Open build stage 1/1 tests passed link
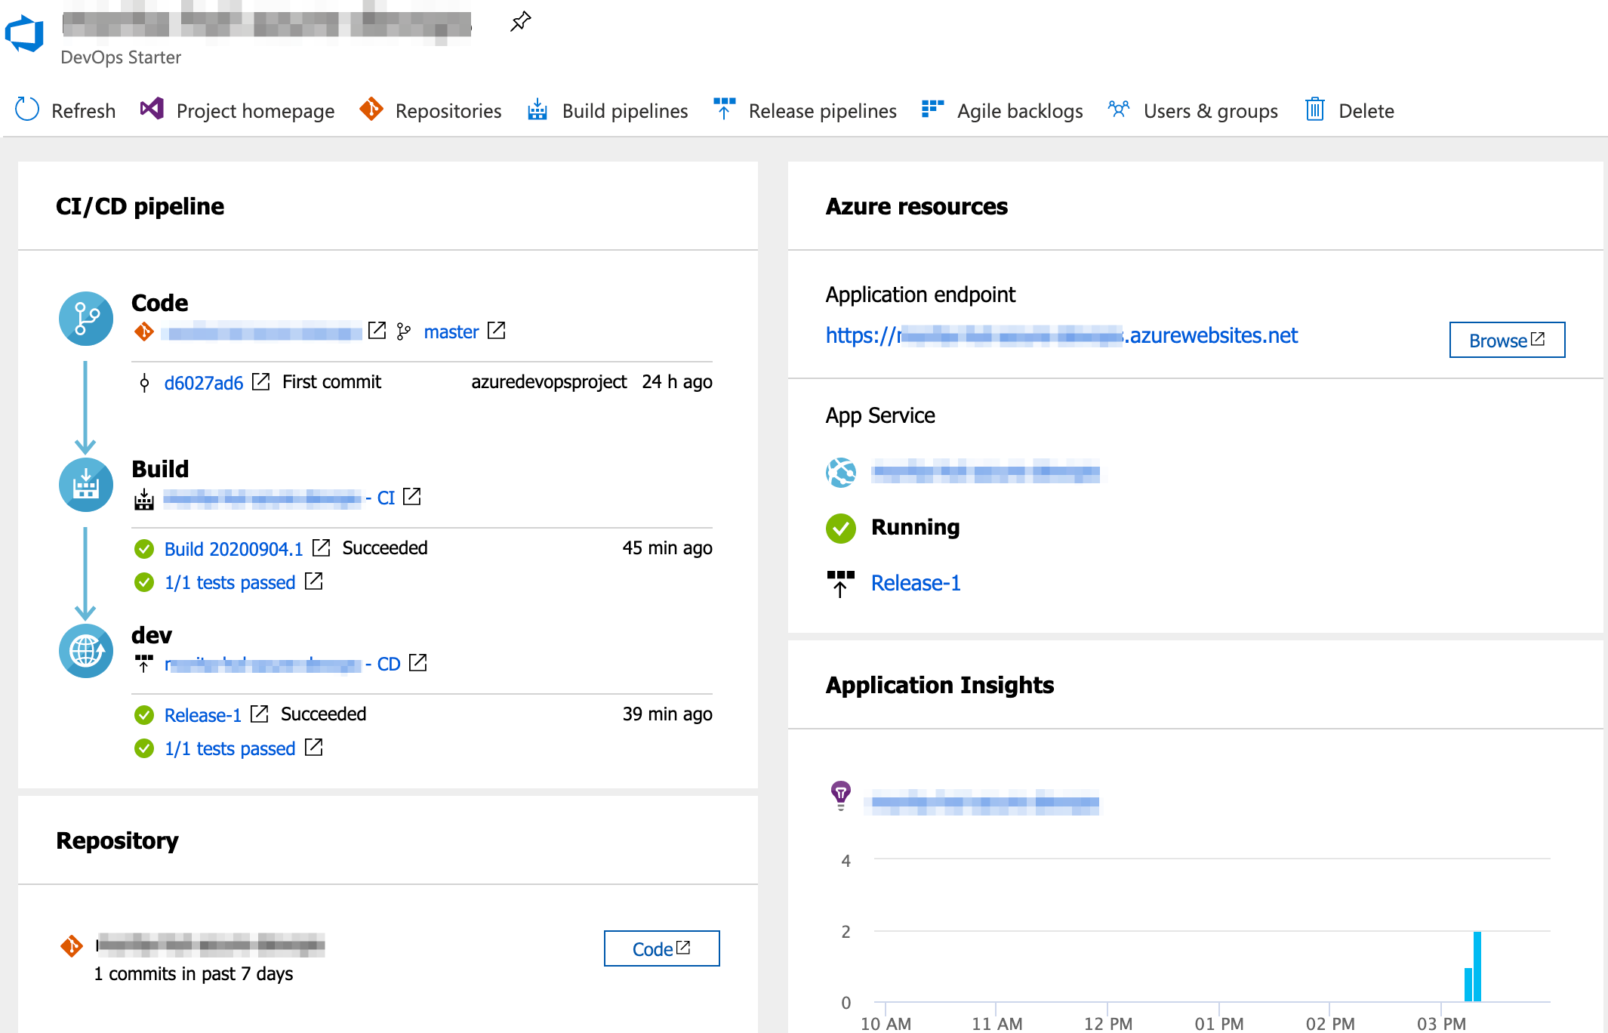This screenshot has width=1608, height=1033. (x=229, y=582)
